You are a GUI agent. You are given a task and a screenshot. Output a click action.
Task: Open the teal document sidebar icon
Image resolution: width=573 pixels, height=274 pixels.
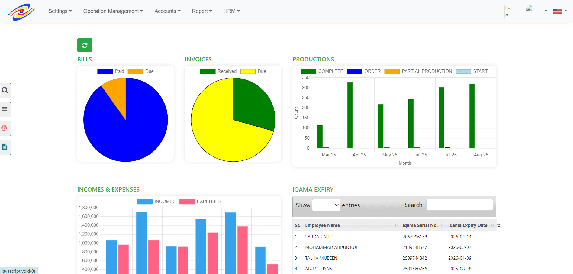coord(5,147)
